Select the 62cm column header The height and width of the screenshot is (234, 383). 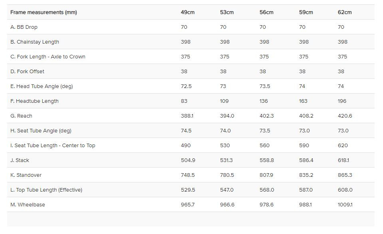[x=345, y=12]
